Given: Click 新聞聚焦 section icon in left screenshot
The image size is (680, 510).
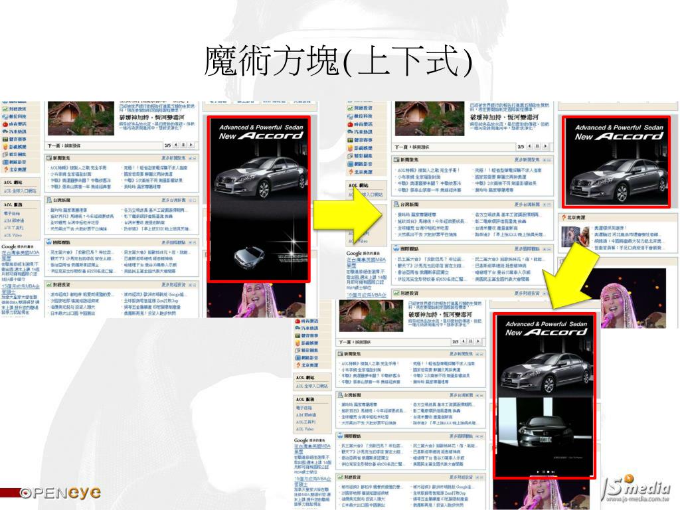Looking at the screenshot, I should click(x=49, y=158).
